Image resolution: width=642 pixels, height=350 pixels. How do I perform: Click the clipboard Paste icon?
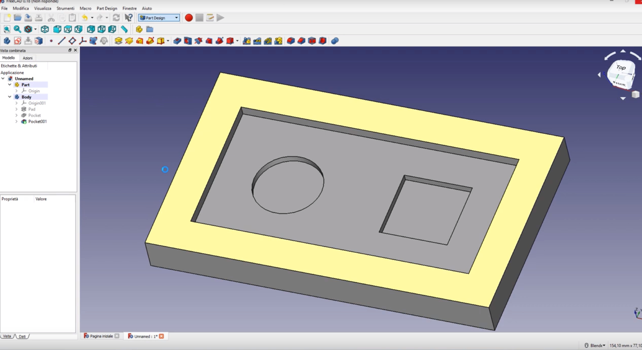click(72, 18)
